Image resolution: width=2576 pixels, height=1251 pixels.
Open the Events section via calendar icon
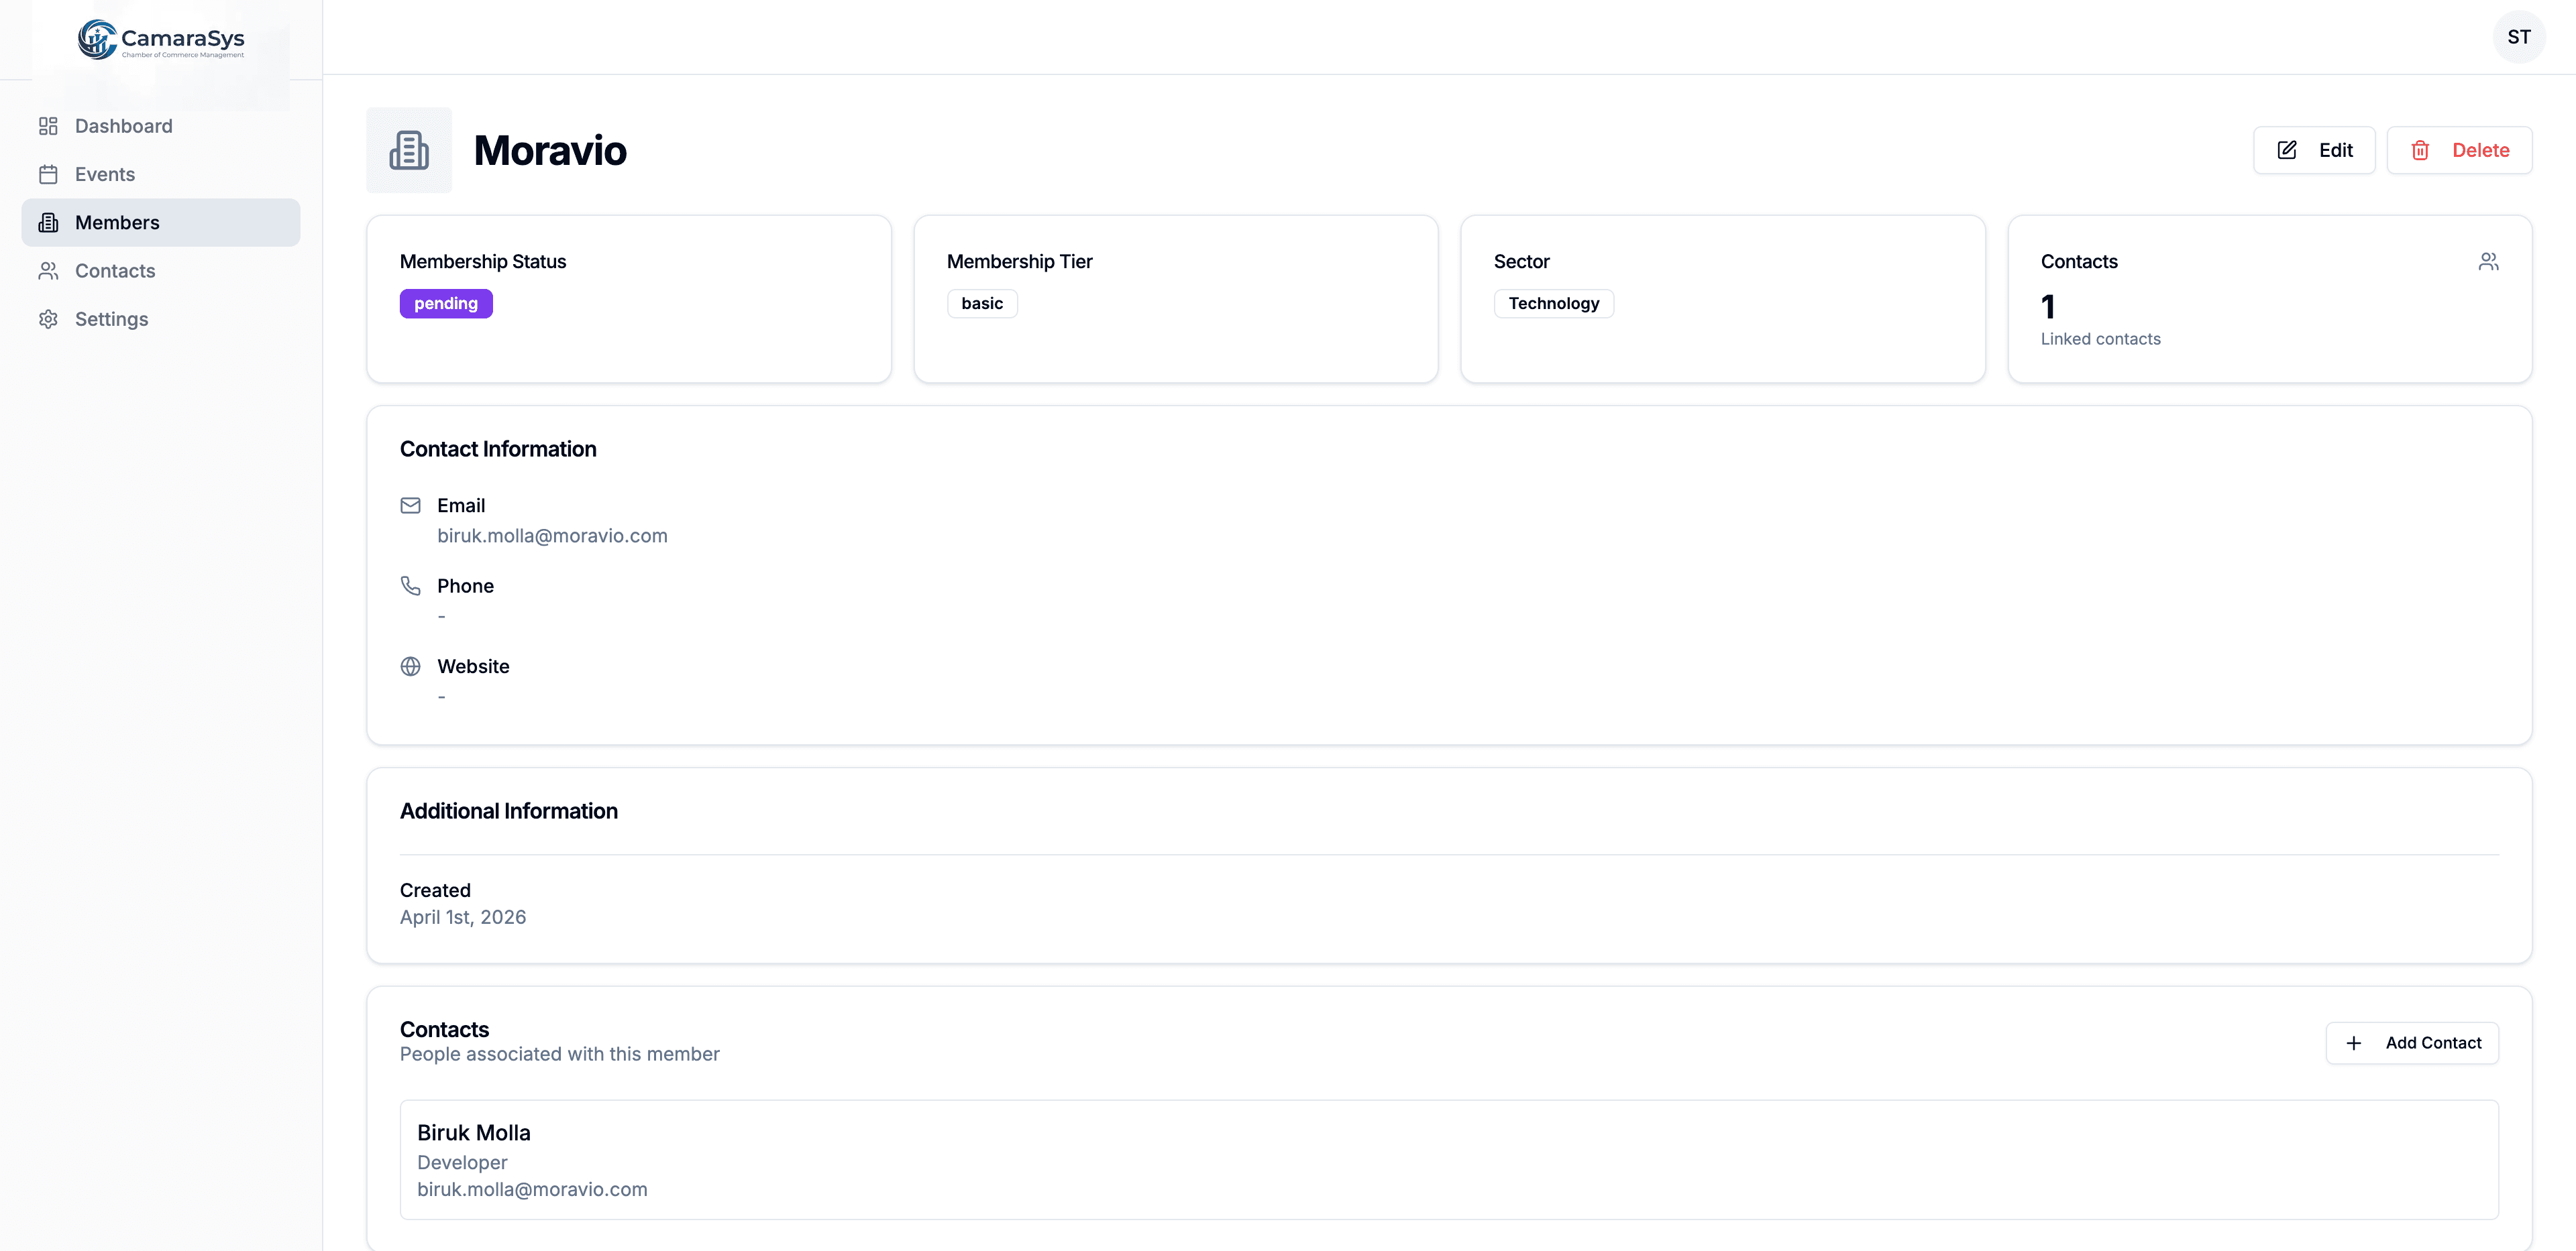point(48,173)
